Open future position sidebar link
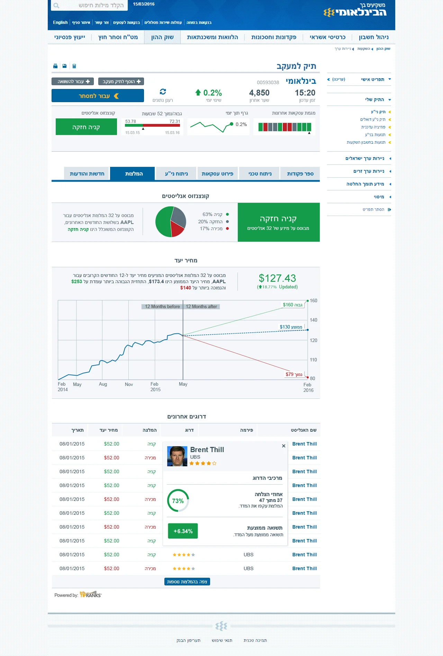This screenshot has height=656, width=443. coord(373,127)
